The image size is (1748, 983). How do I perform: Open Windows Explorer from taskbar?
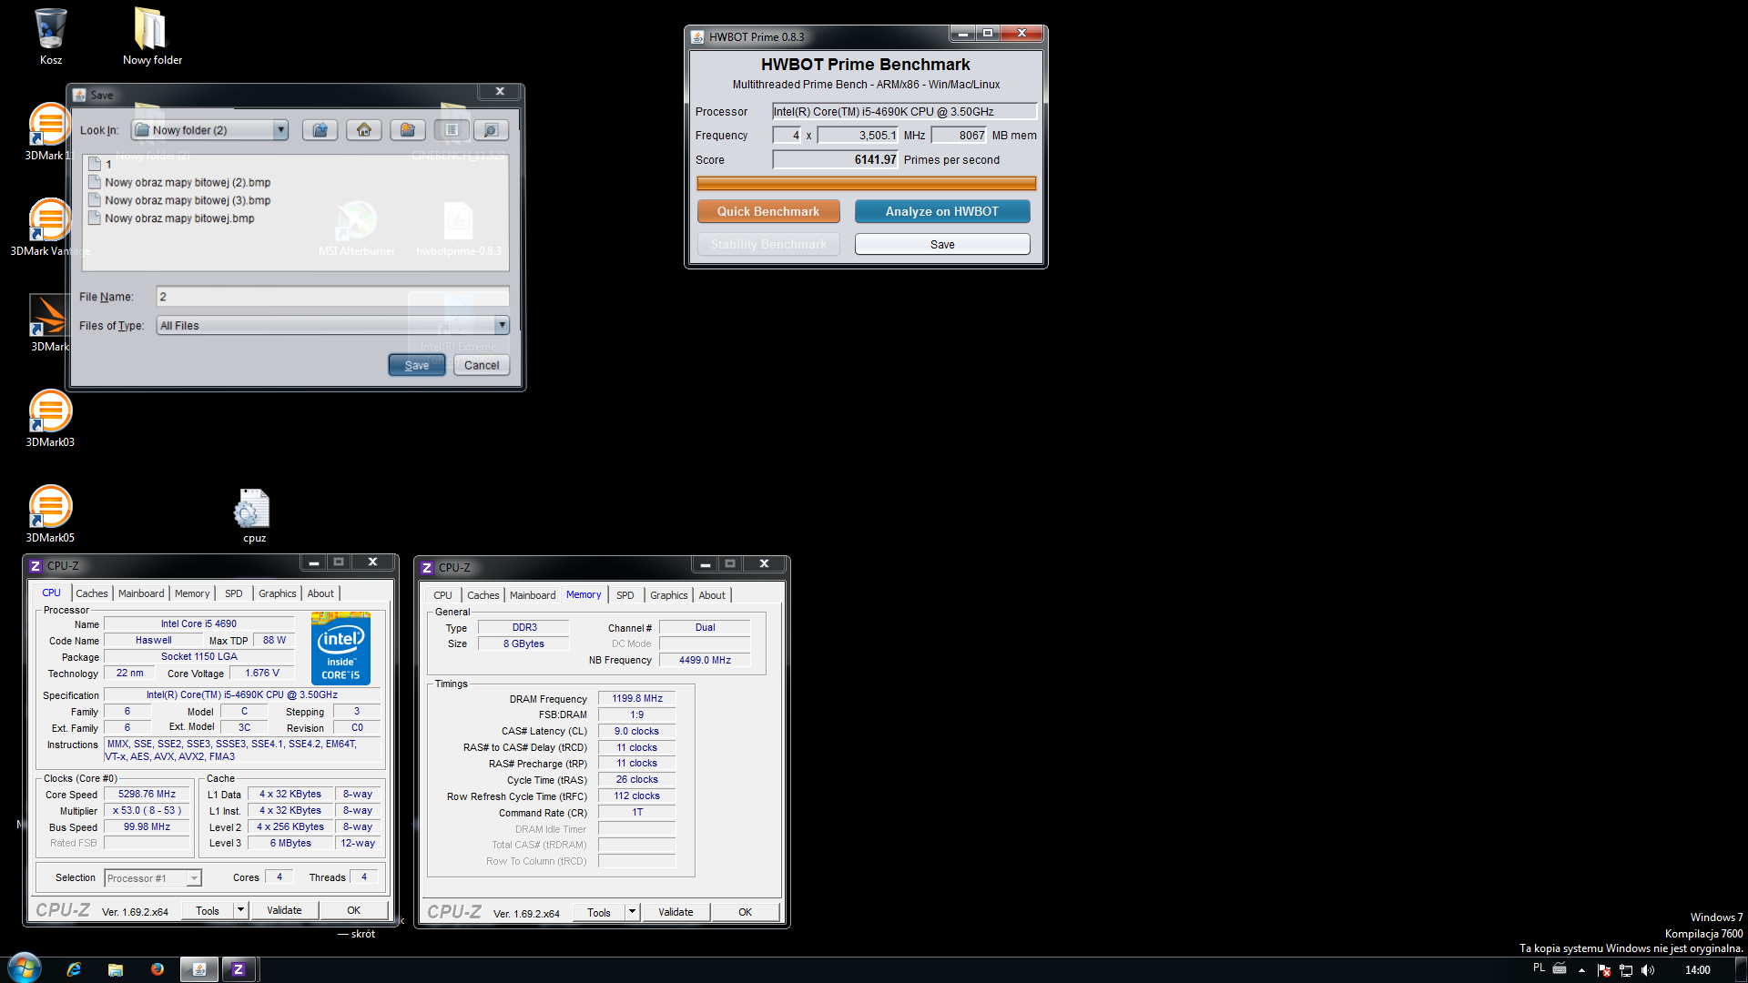[115, 969]
